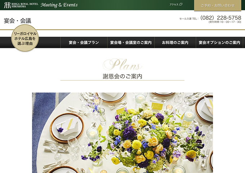Click the external-link icon beside アクセス

pos(181,4)
